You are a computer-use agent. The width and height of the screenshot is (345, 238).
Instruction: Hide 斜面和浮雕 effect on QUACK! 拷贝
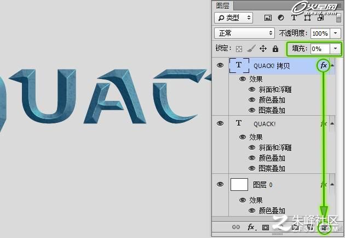point(252,89)
